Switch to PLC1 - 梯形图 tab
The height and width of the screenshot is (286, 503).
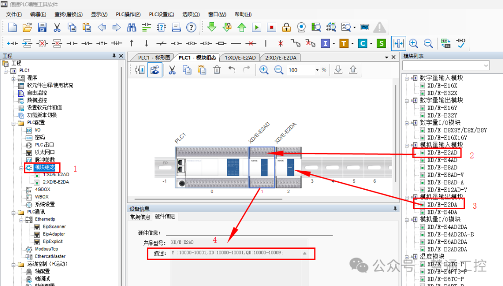point(154,58)
